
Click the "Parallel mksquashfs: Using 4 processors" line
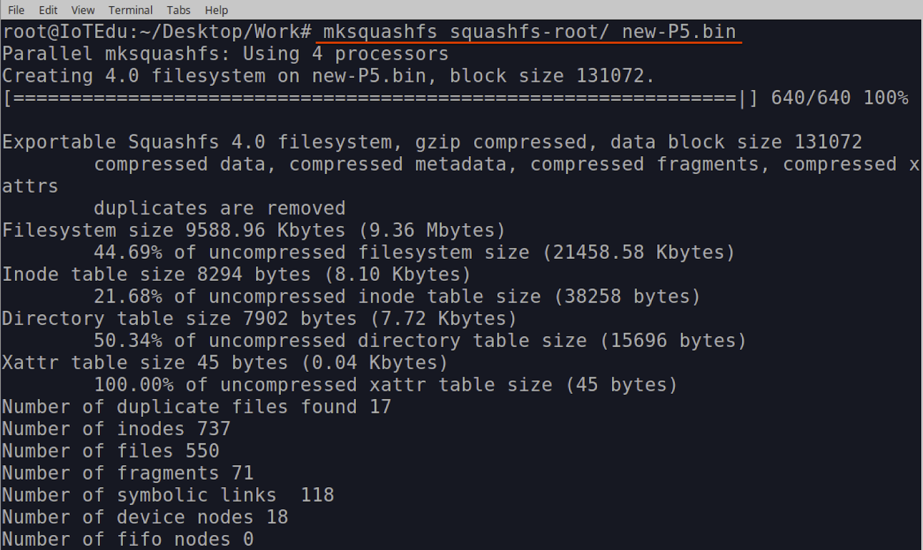coord(225,54)
